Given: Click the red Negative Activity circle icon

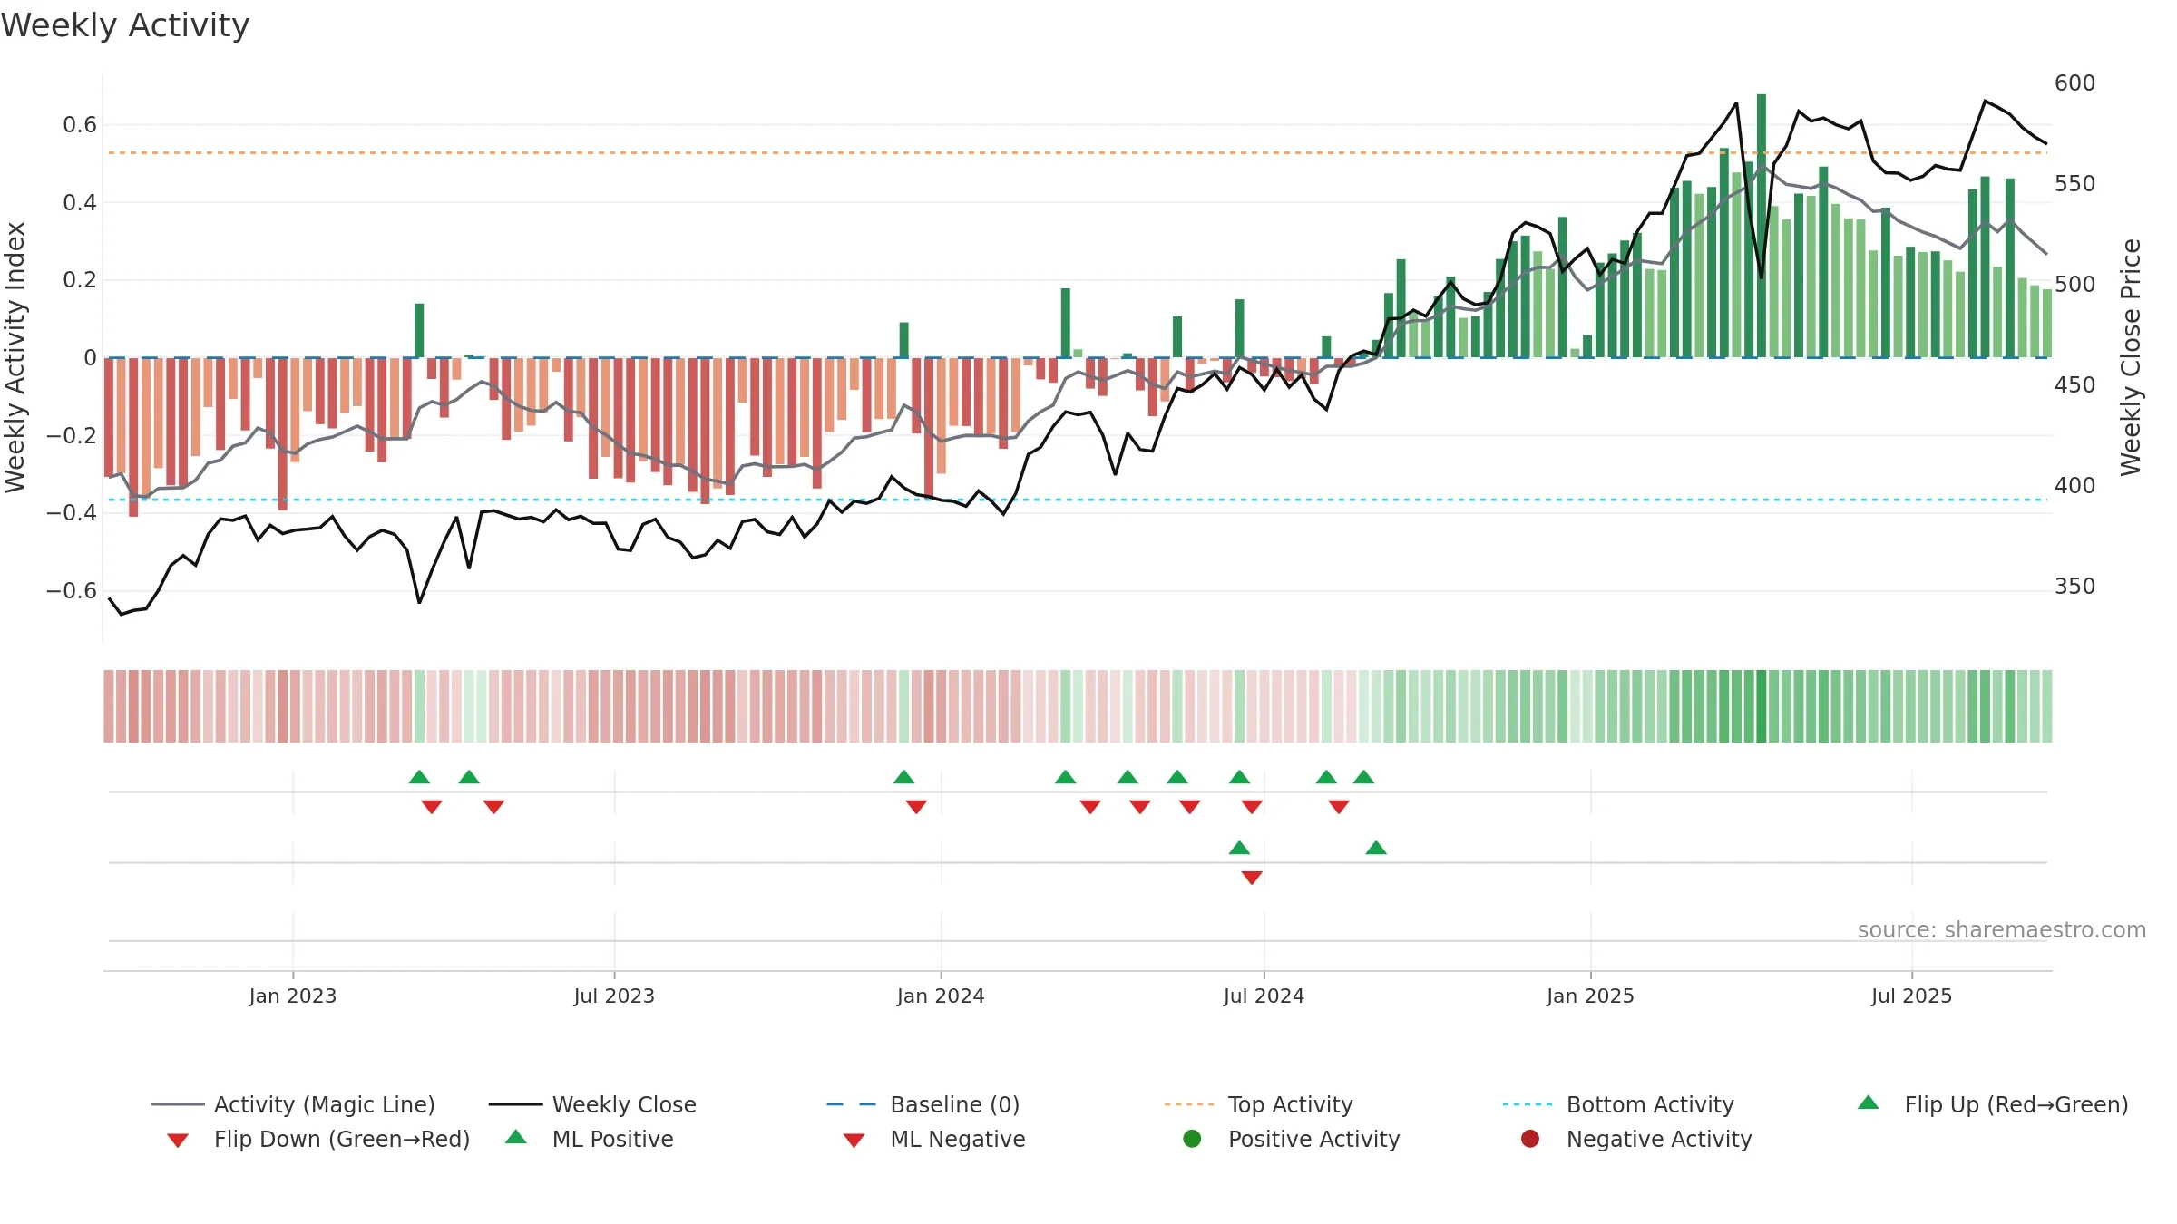Looking at the screenshot, I should (1530, 1139).
